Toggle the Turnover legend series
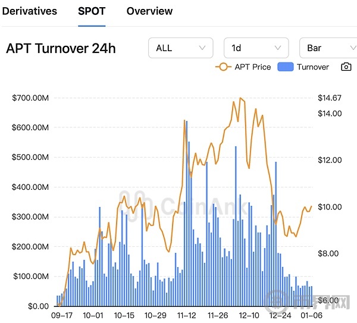Image resolution: width=357 pixels, height=323 pixels. click(303, 67)
